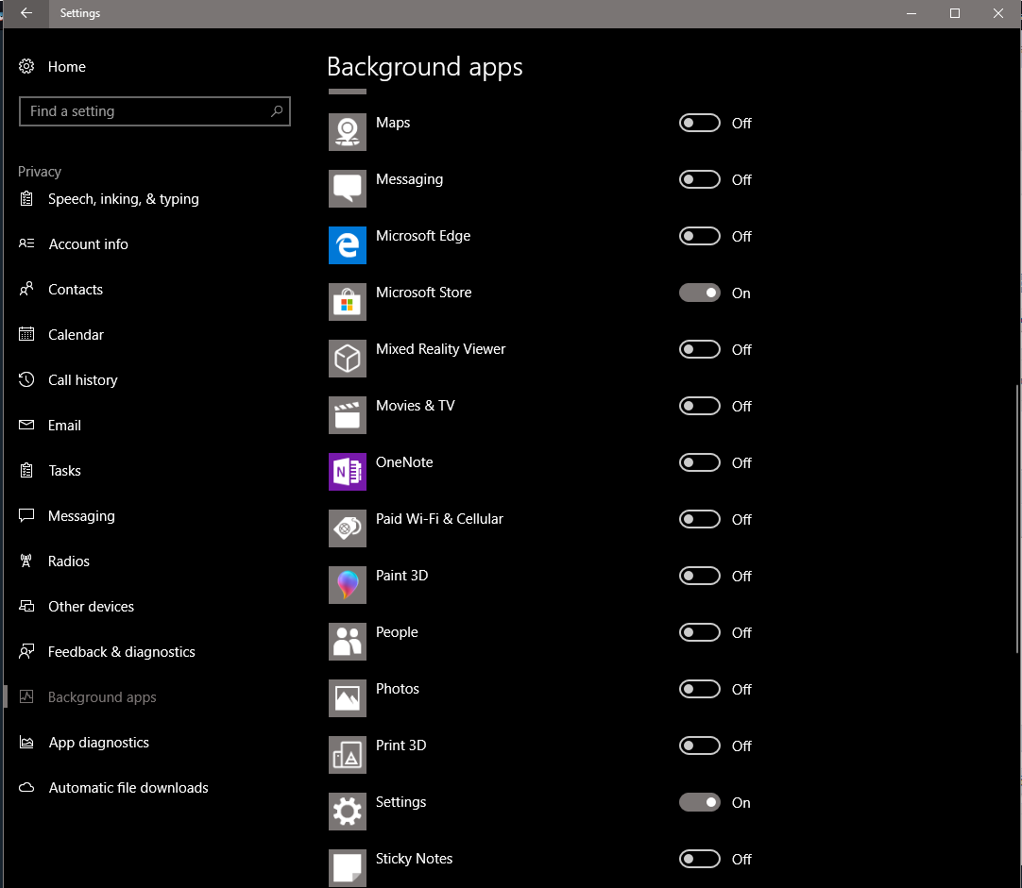Click the Automatic file downloads cloud icon
1022x888 pixels.
pos(26,788)
